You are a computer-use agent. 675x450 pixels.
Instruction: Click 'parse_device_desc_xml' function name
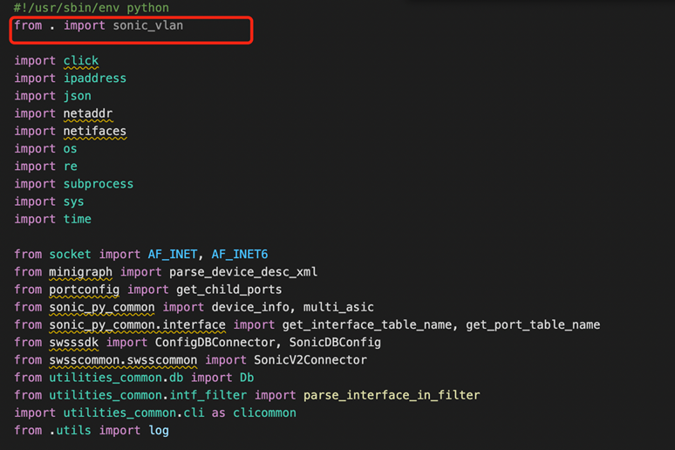tap(243, 272)
